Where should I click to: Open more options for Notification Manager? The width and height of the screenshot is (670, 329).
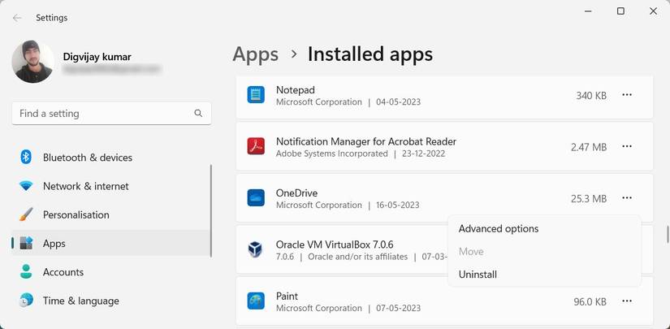[627, 146]
